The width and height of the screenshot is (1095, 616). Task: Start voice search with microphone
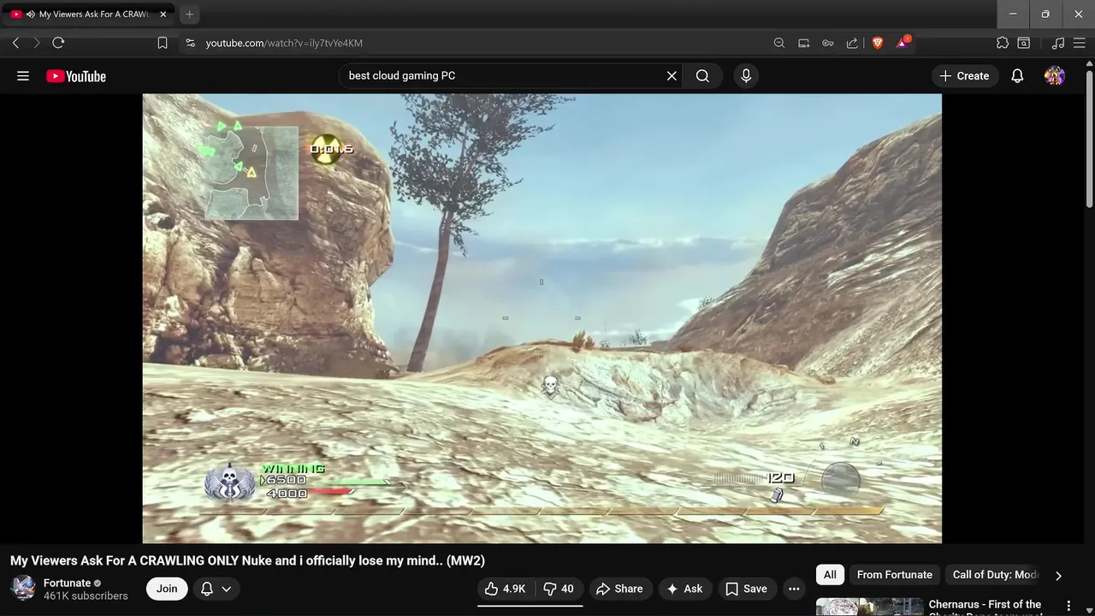point(746,76)
